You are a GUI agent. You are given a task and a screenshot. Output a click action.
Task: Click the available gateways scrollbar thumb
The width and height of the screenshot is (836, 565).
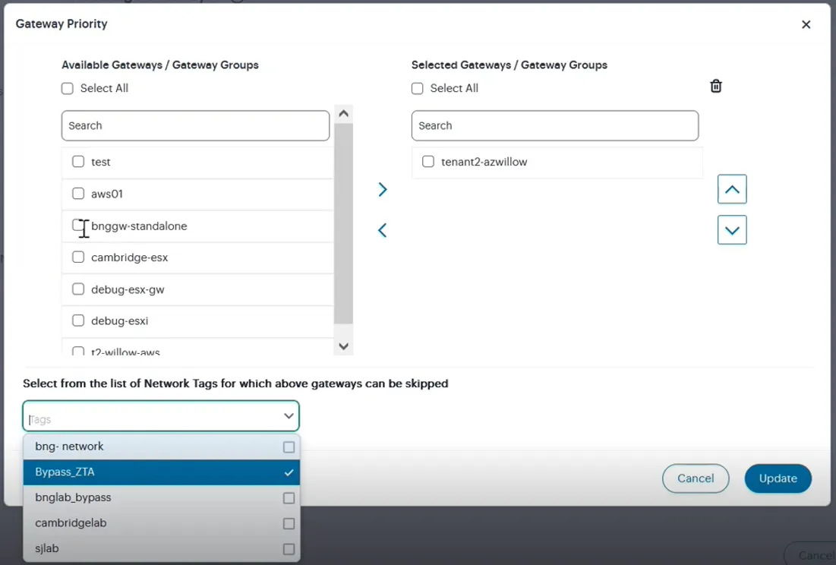[344, 223]
